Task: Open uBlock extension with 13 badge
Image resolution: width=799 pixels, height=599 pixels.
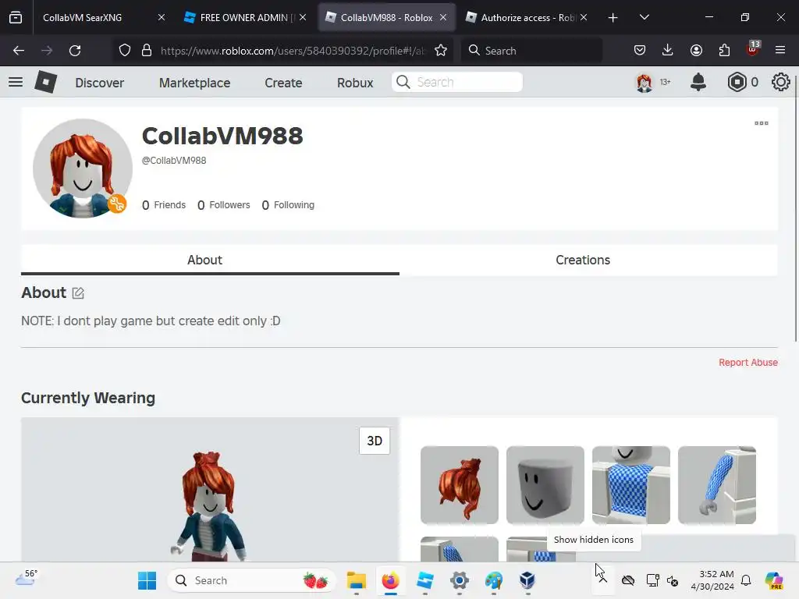Action: point(753,49)
